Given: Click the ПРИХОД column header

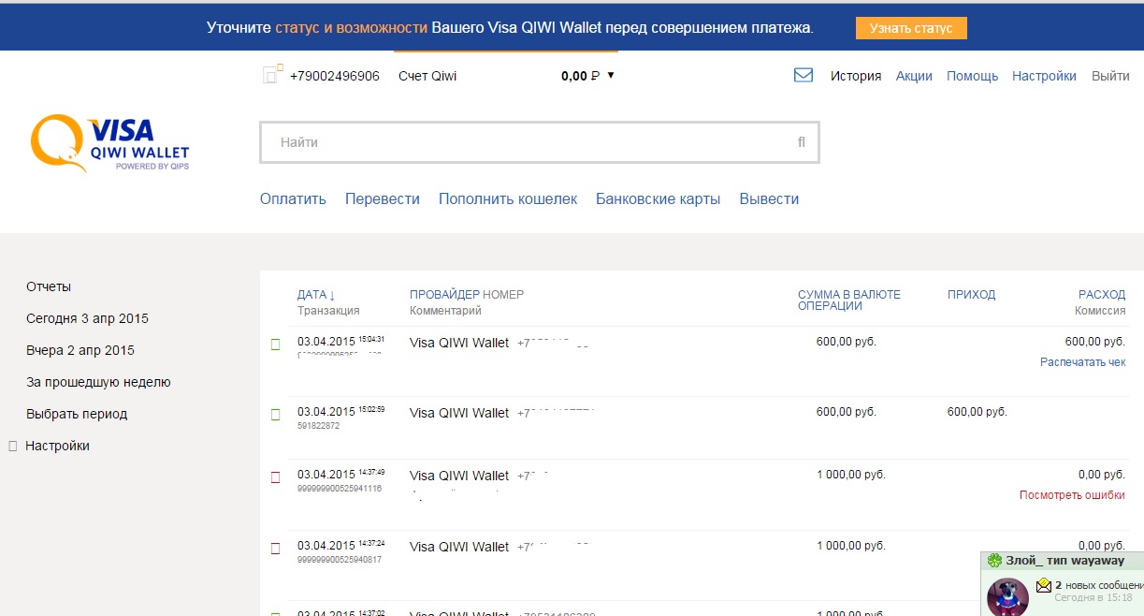Looking at the screenshot, I should [971, 295].
